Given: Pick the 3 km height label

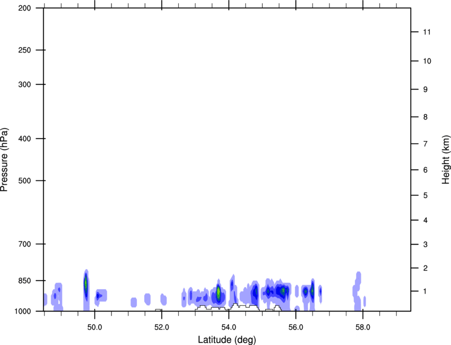Looking at the screenshot, I should click(x=425, y=244).
